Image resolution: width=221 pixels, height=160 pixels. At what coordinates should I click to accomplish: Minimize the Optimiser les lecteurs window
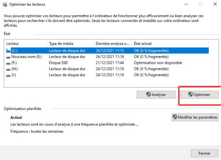186,4
